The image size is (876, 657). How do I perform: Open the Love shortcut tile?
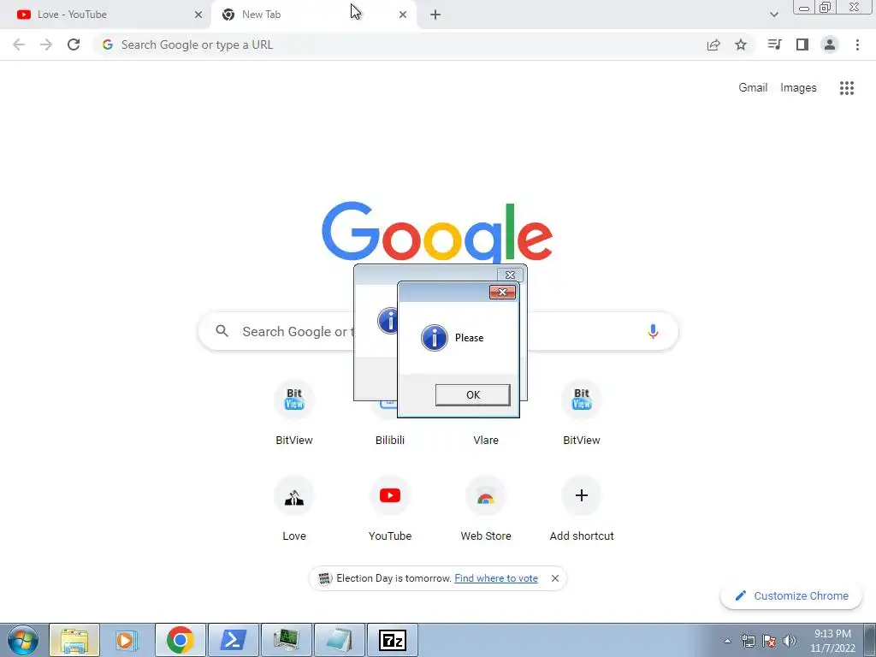point(294,495)
